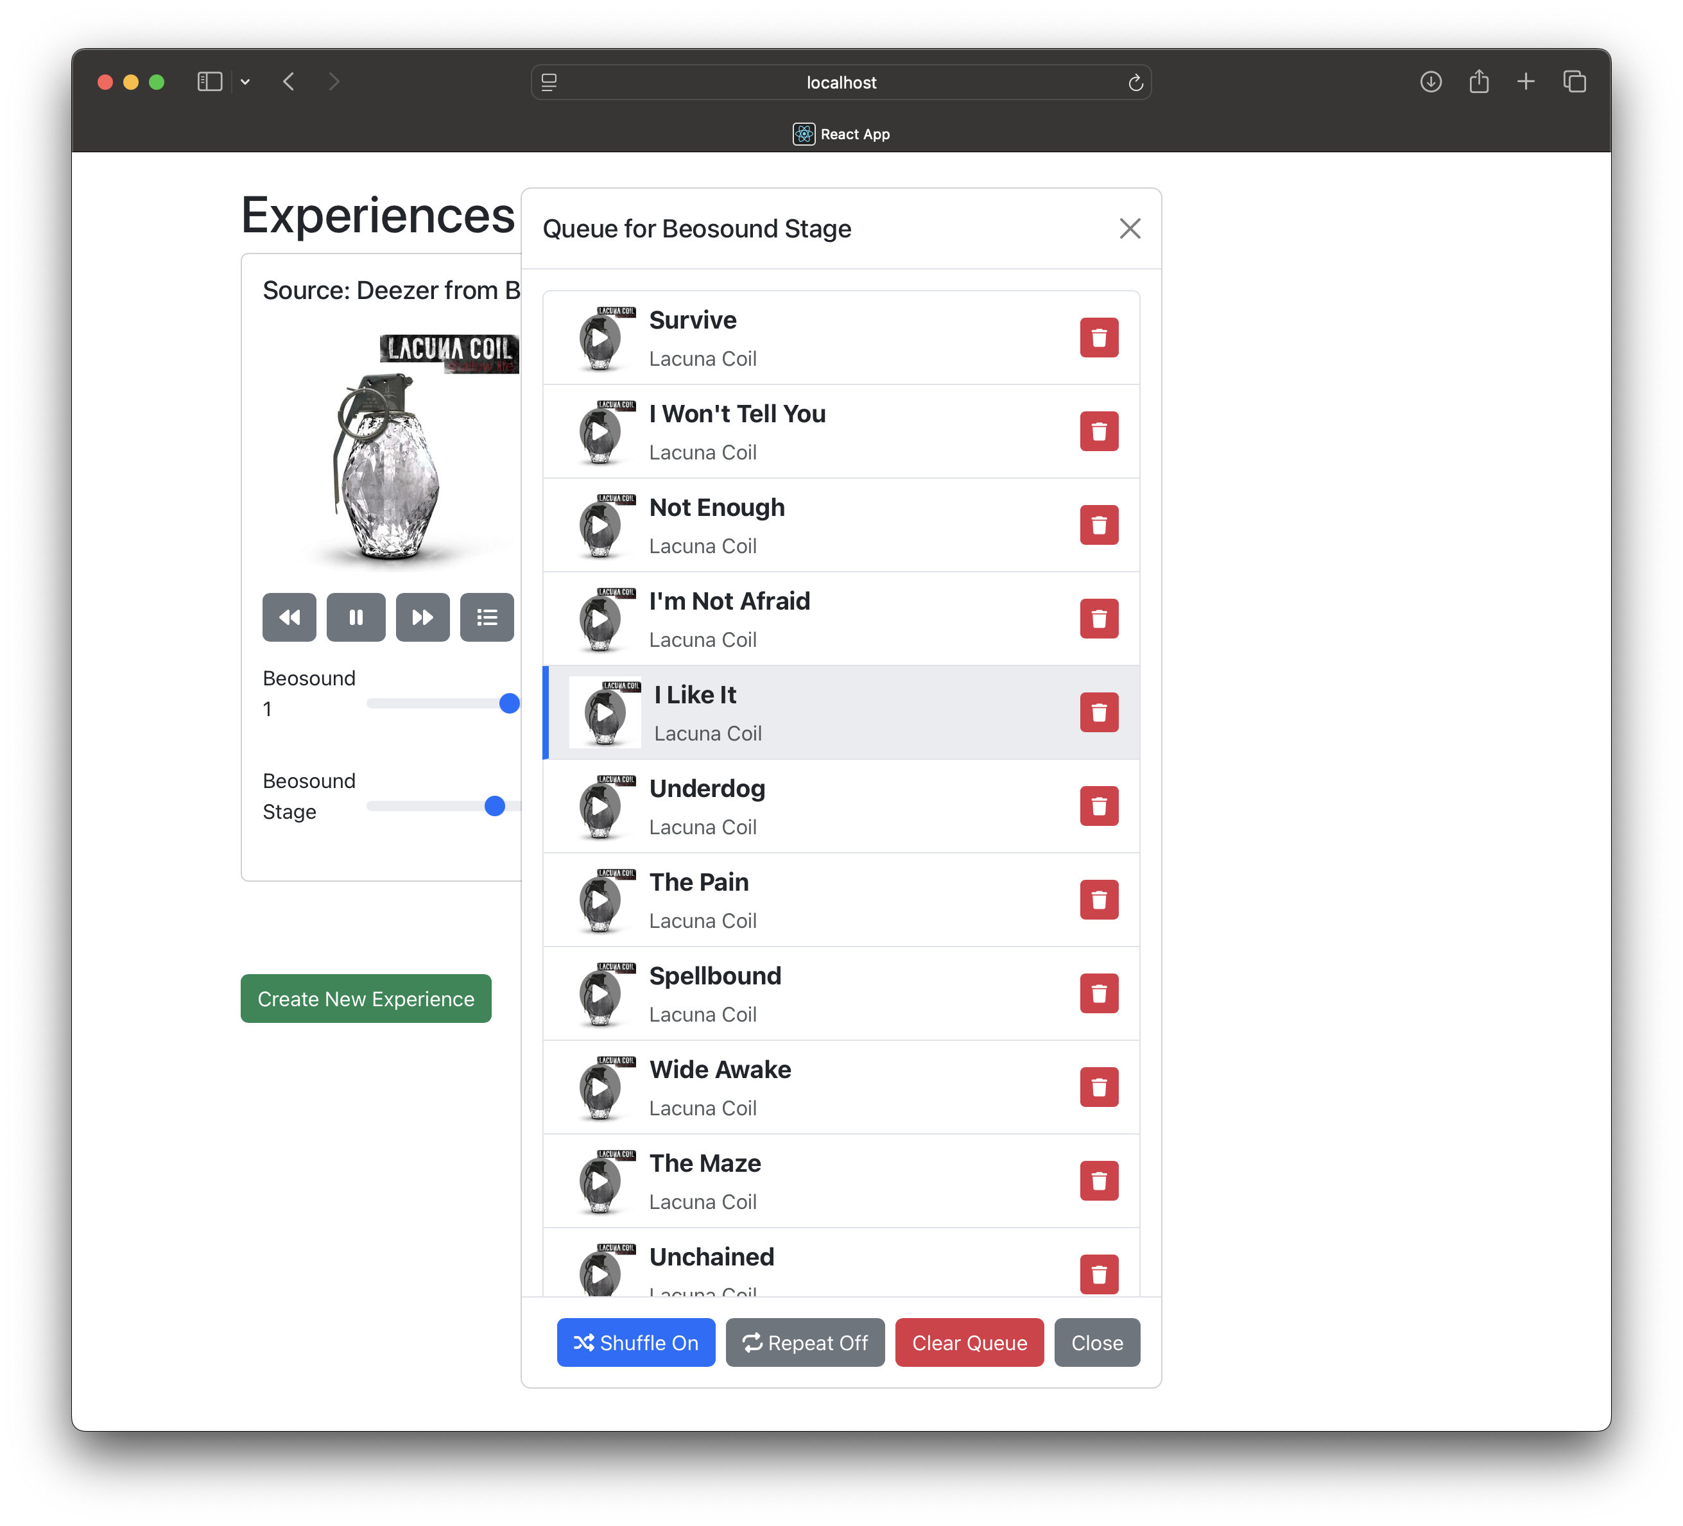Go forward in browser history
This screenshot has height=1526, width=1683.
tap(334, 81)
